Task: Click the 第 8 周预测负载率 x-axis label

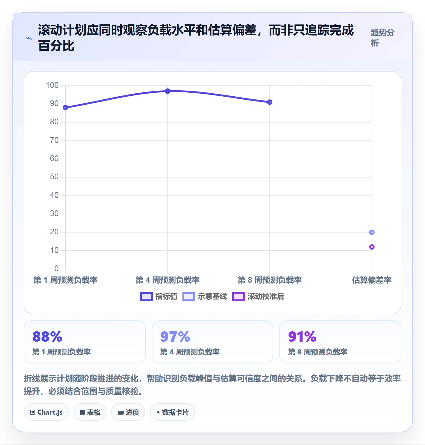Action: (270, 280)
